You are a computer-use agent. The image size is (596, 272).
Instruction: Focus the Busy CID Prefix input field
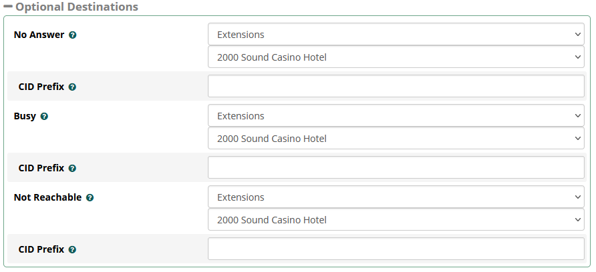click(x=396, y=168)
